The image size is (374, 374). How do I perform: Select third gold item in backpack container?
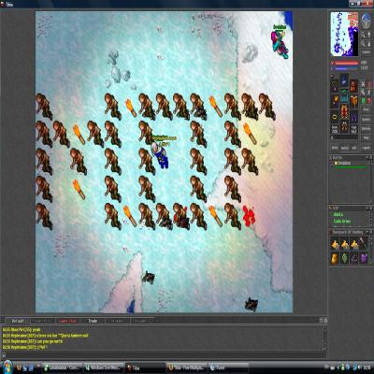coord(354,244)
